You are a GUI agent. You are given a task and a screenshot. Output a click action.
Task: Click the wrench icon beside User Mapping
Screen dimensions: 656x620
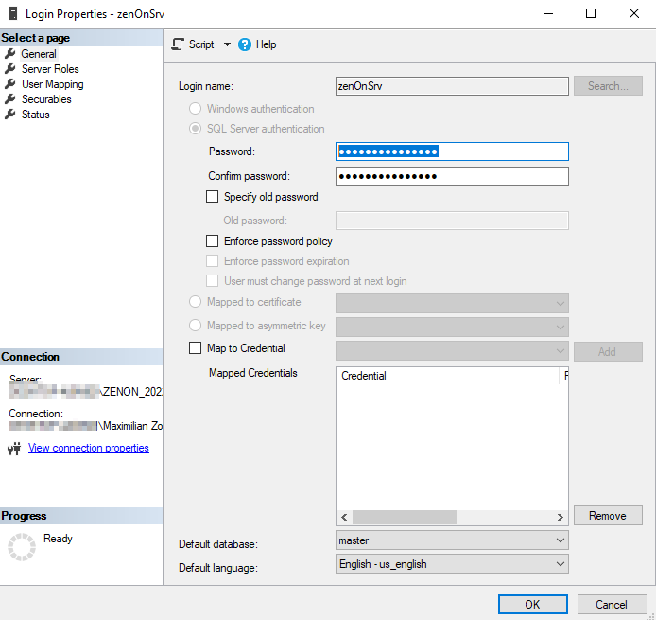point(10,84)
